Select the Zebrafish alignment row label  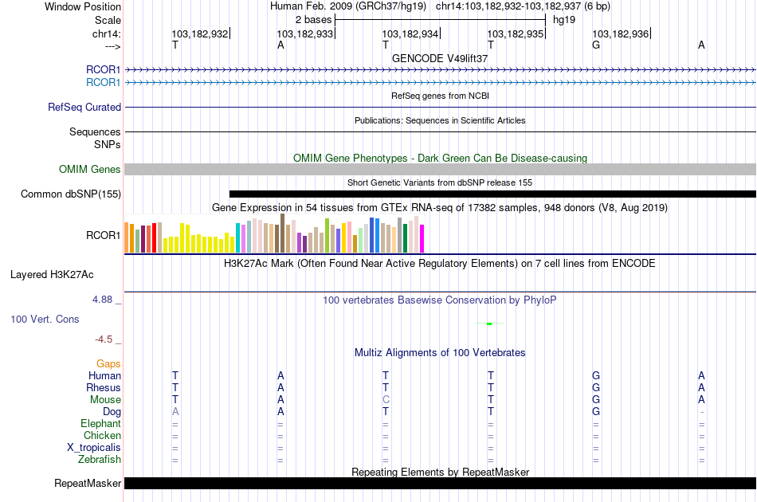tap(100, 459)
